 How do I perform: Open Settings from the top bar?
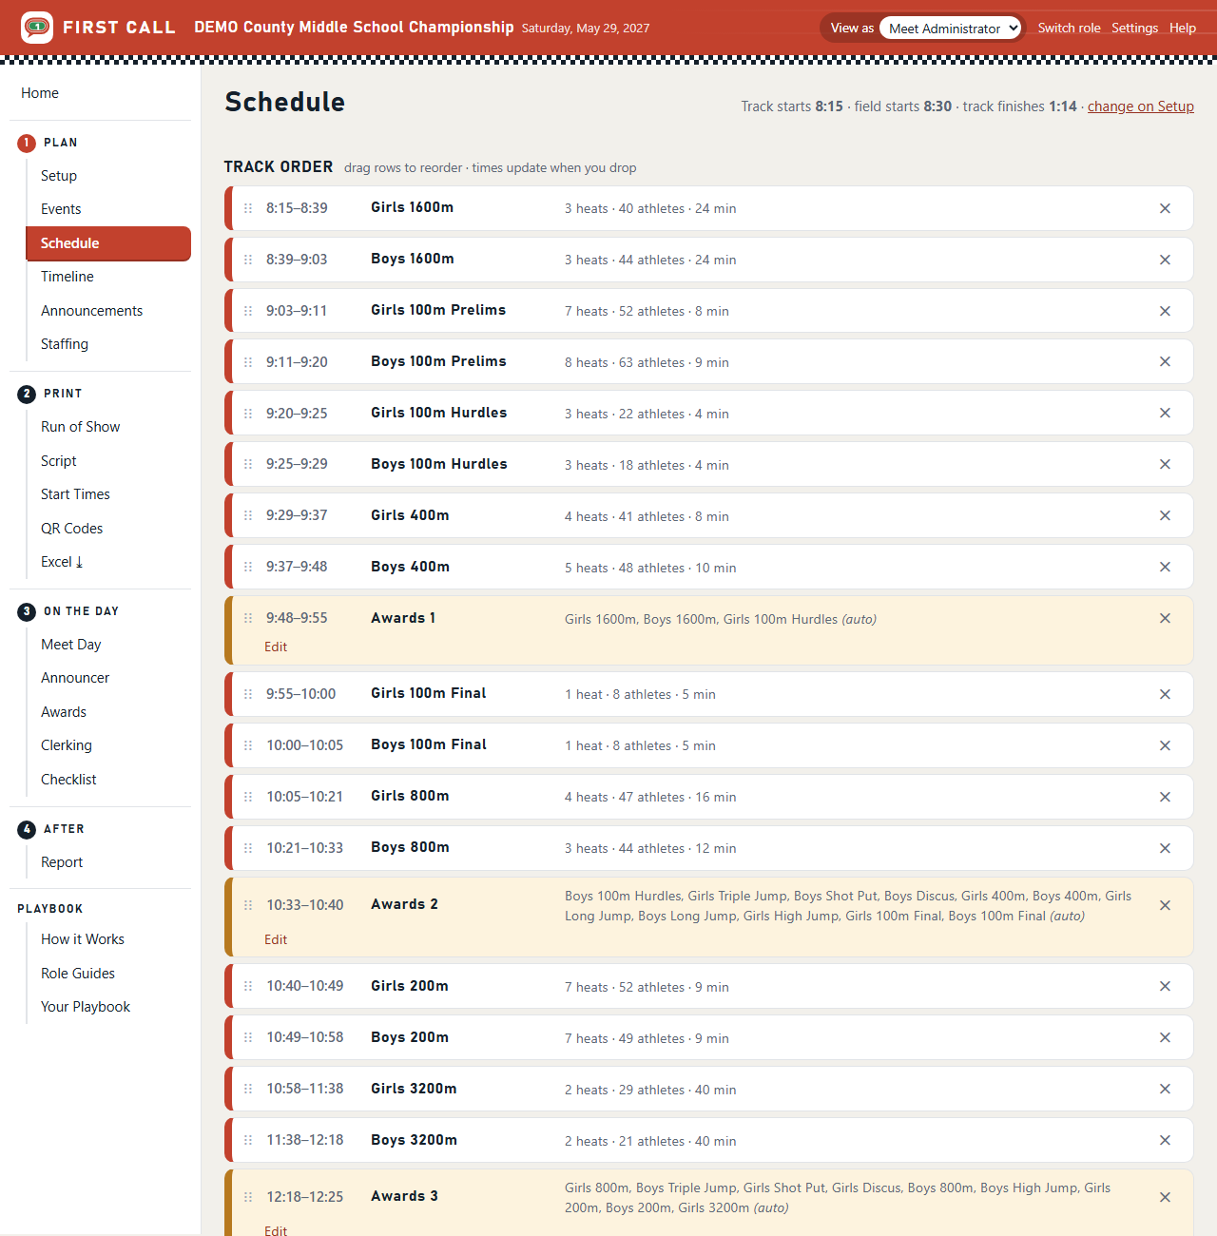[x=1135, y=28]
